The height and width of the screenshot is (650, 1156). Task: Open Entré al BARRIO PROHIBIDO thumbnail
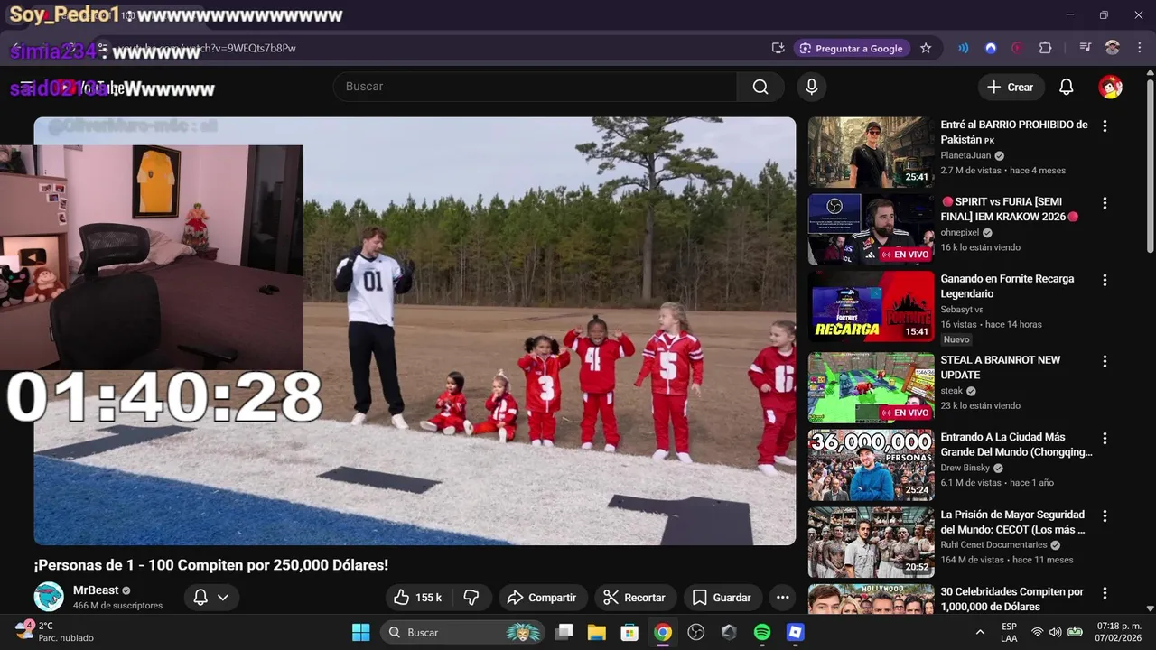pyautogui.click(x=871, y=153)
